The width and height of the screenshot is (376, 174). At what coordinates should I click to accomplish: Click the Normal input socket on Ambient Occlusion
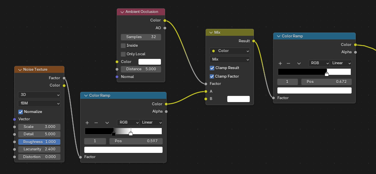pos(117,76)
